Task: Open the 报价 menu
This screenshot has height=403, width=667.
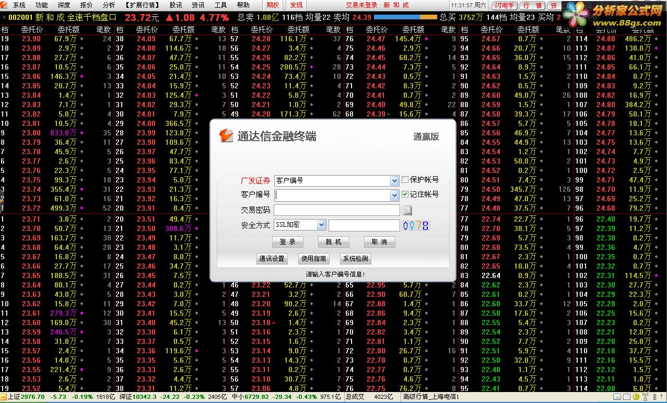Action: point(87,5)
